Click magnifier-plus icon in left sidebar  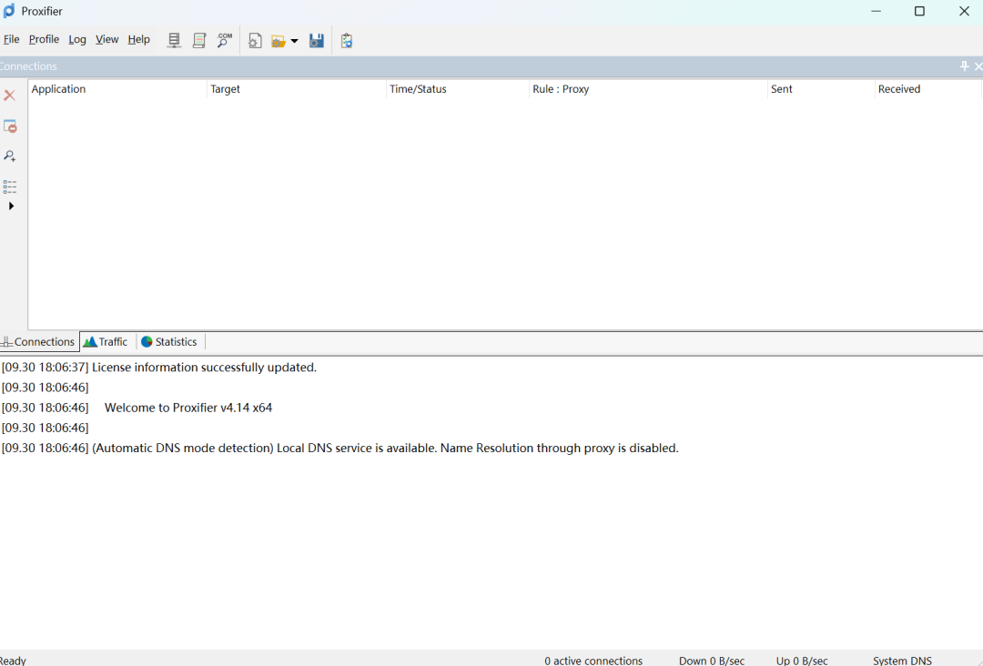point(10,156)
